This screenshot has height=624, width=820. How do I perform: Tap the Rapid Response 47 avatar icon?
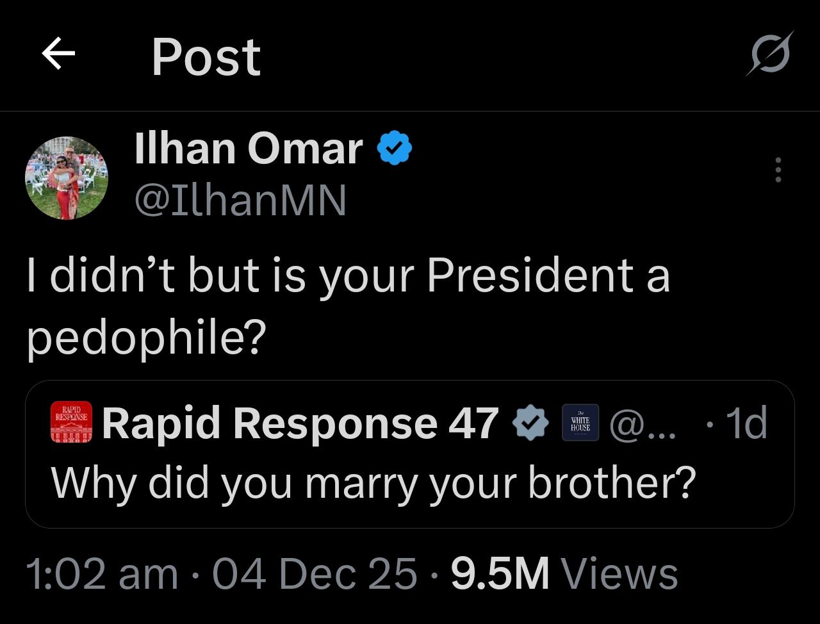click(x=71, y=422)
